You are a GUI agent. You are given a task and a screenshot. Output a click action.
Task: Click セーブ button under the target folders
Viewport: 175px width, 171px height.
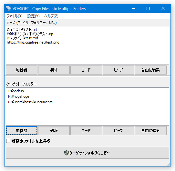(118, 131)
